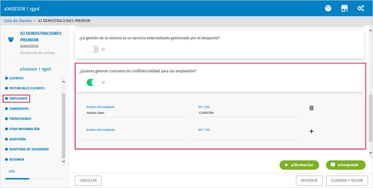Open the settings gears icon
This screenshot has width=373, height=188.
tap(361, 8)
